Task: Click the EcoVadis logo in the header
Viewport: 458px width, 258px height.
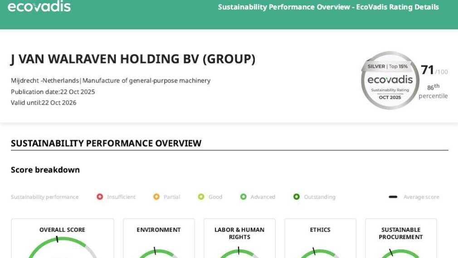Action: tap(39, 6)
